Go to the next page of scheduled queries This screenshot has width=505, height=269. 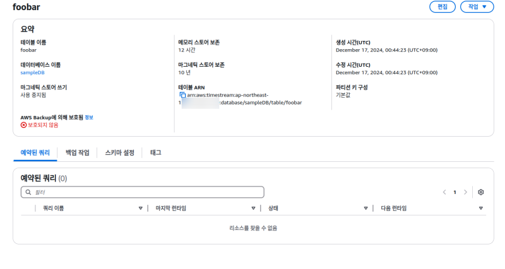(465, 192)
